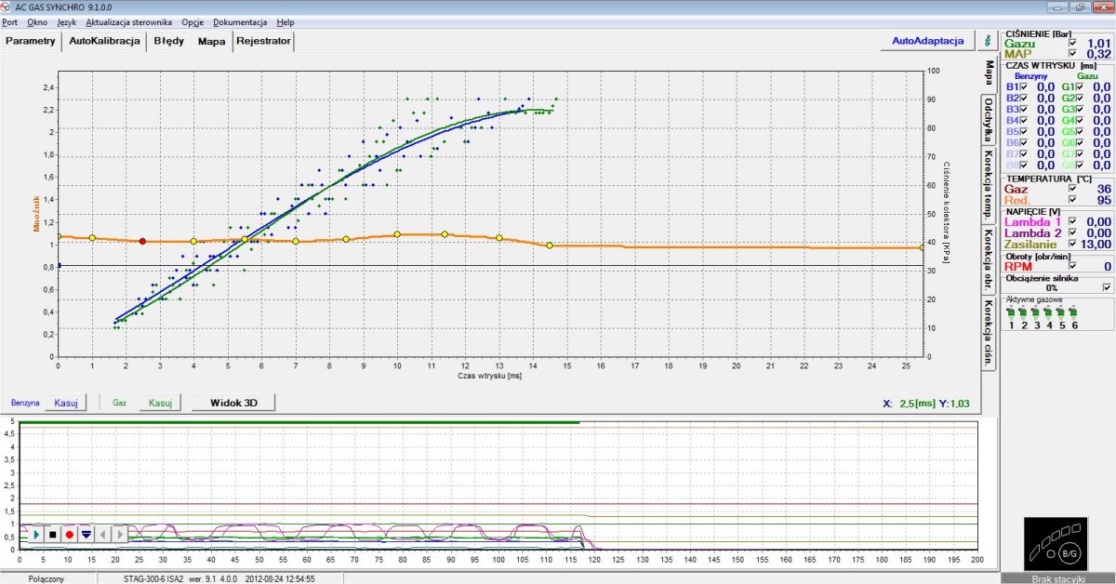Select active gas injector 3 icon
This screenshot has height=584, width=1116.
1036,313
